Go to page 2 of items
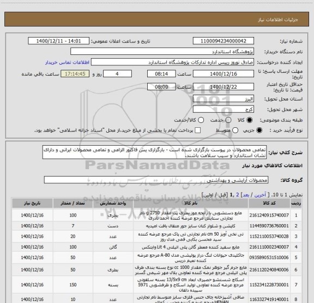 [x=238, y=195]
